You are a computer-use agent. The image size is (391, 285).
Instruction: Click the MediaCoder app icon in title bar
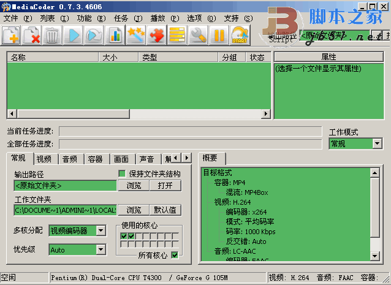(x=6, y=7)
